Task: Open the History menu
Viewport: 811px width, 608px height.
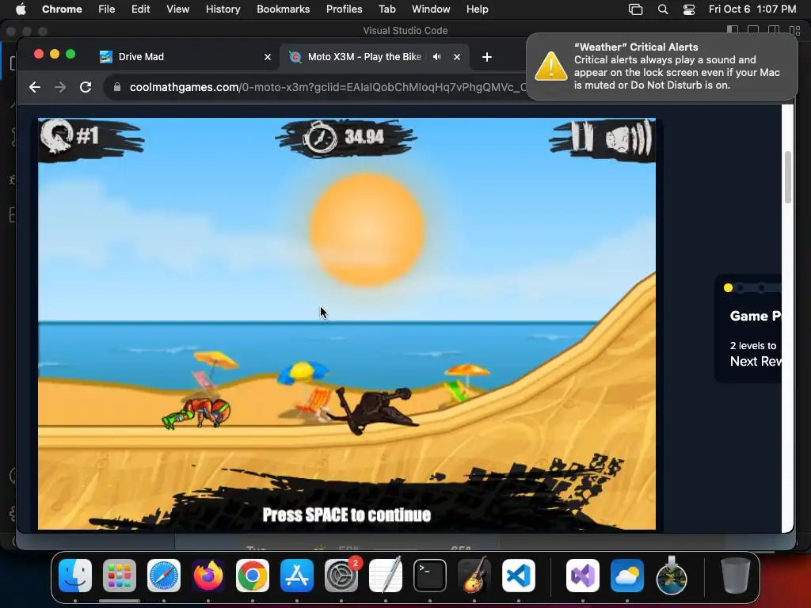Action: coord(223,9)
